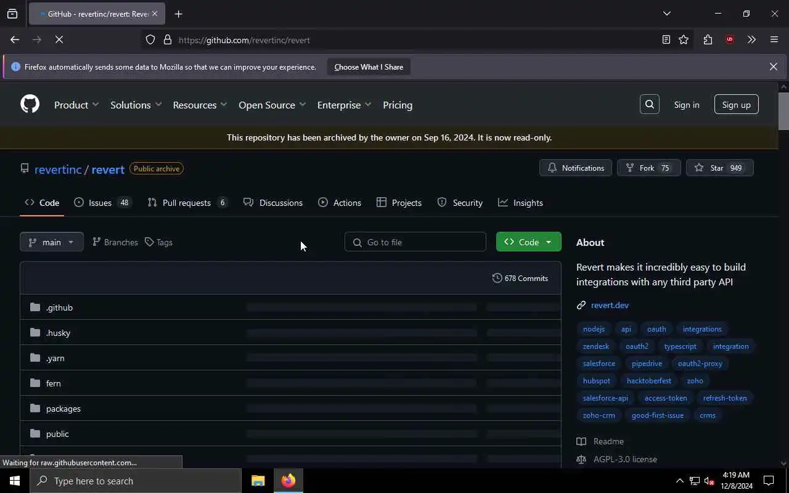
Task: Click the tracking protection shield icon
Action: point(150,40)
